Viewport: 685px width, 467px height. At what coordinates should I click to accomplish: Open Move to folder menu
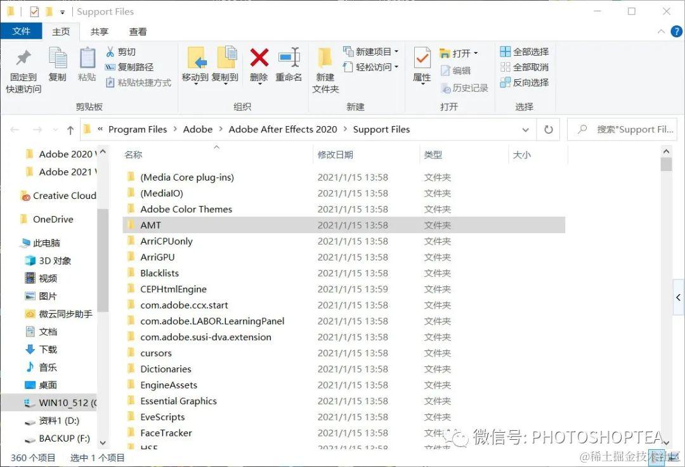pyautogui.click(x=195, y=65)
